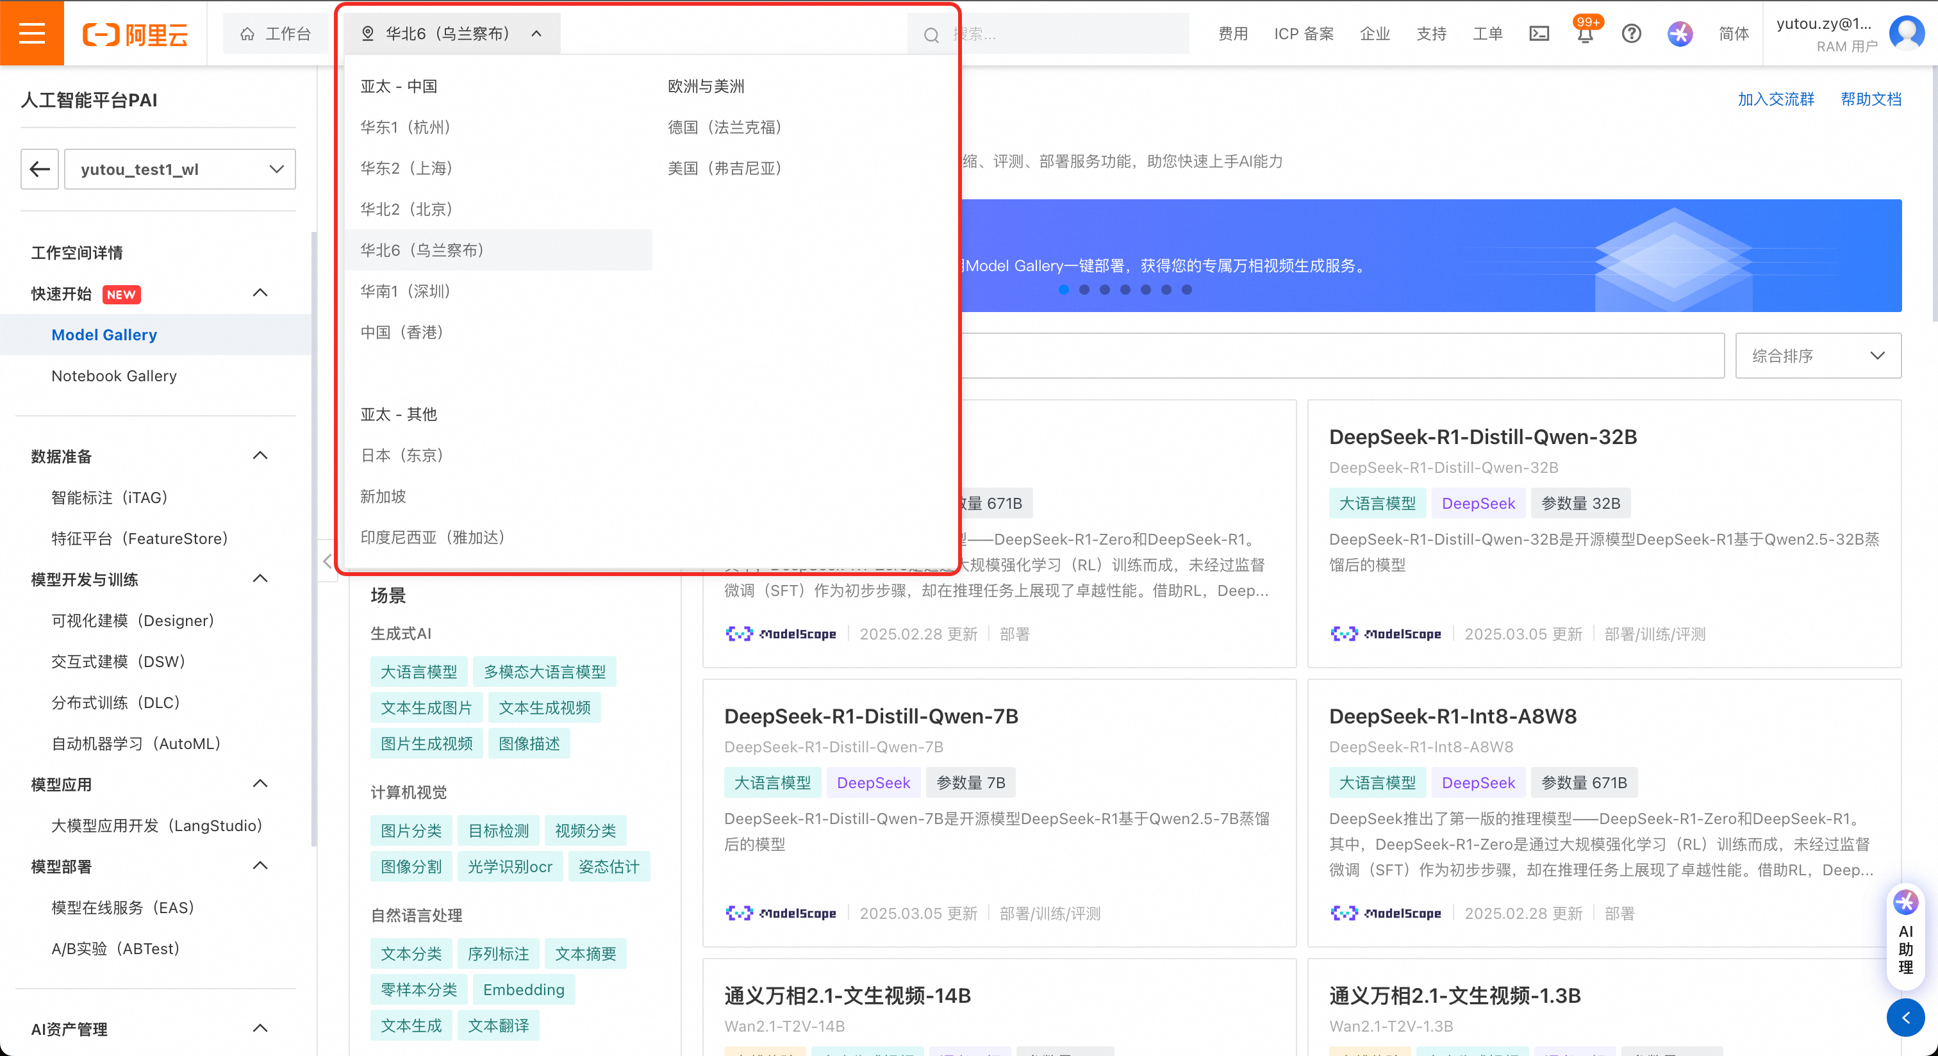Toggle the 图像描述 filter tag
This screenshot has width=1938, height=1056.
(x=529, y=744)
